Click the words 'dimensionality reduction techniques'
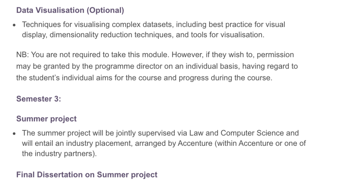The height and width of the screenshot is (185, 353). pyautogui.click(x=111, y=35)
